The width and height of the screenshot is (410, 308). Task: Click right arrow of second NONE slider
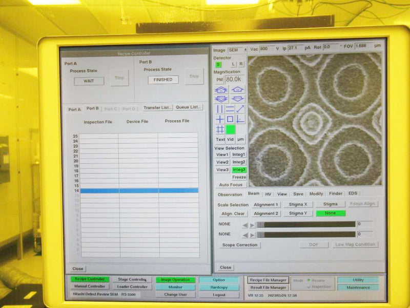point(252,235)
